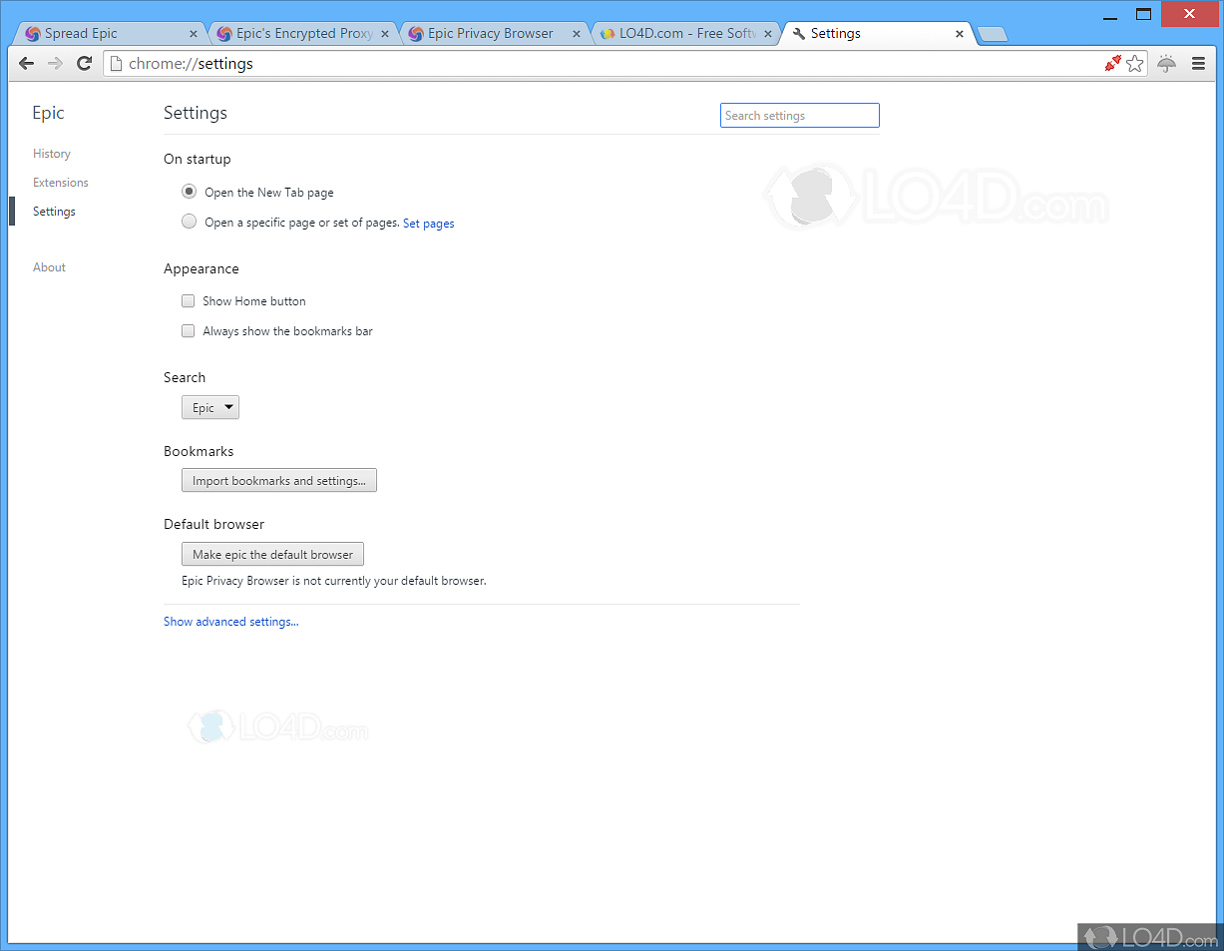
Task: Open the hamburger menu
Action: [x=1199, y=64]
